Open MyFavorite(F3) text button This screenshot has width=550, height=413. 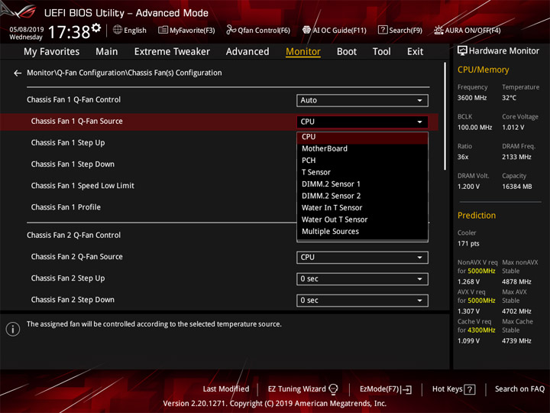pos(192,31)
